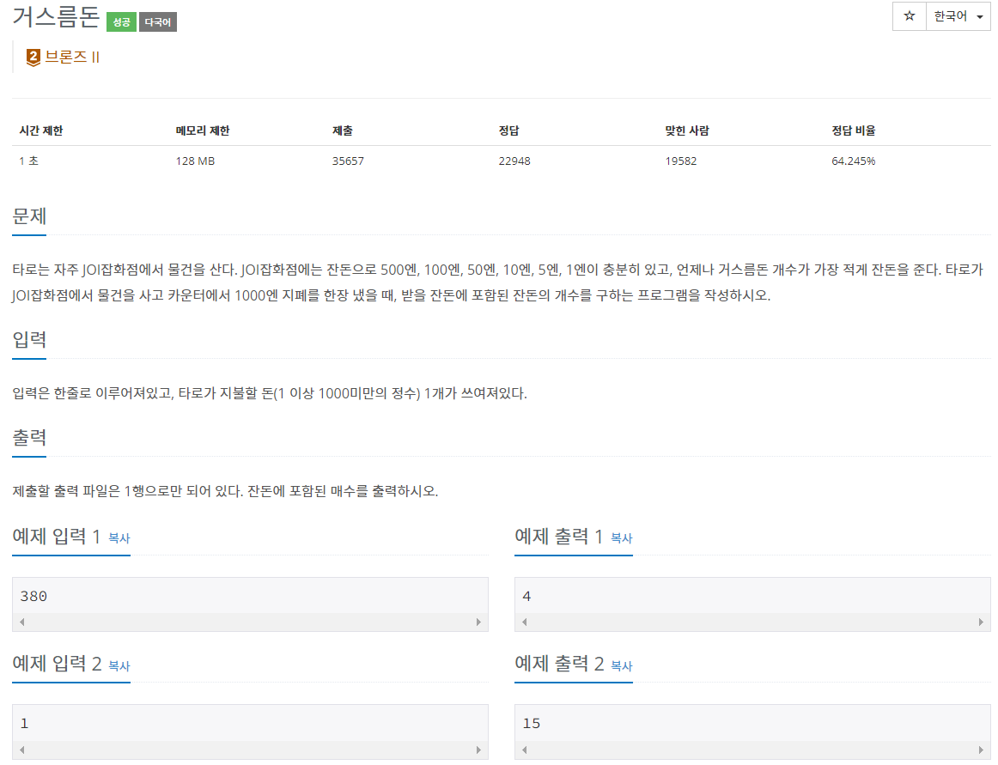
Task: Click the 128 MB memory limit value
Action: pos(196,161)
